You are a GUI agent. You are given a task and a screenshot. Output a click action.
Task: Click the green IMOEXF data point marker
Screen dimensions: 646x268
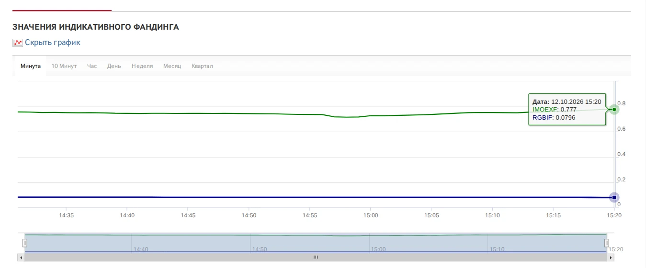tap(614, 109)
